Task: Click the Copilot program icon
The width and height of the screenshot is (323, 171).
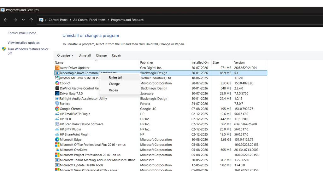Action: tap(57, 83)
